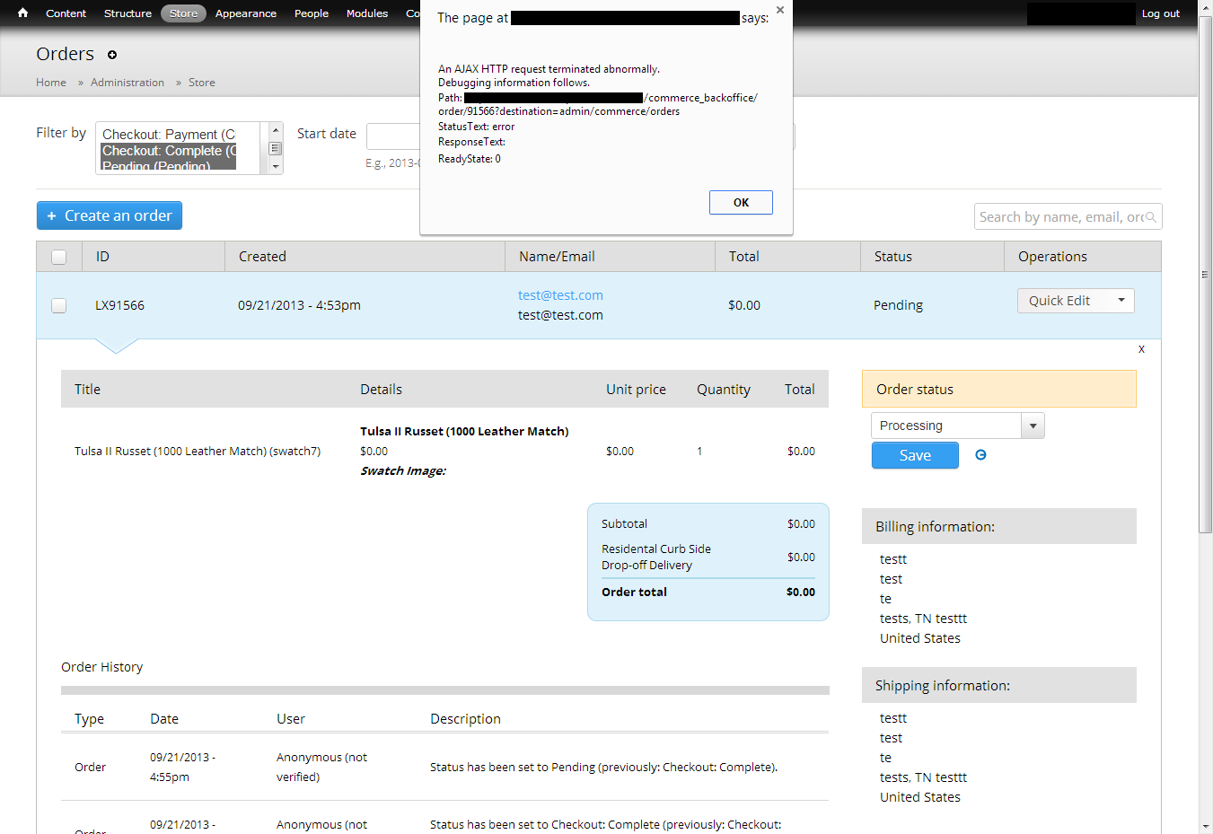
Task: Close the AJAX error dialog with X
Action: 779,10
